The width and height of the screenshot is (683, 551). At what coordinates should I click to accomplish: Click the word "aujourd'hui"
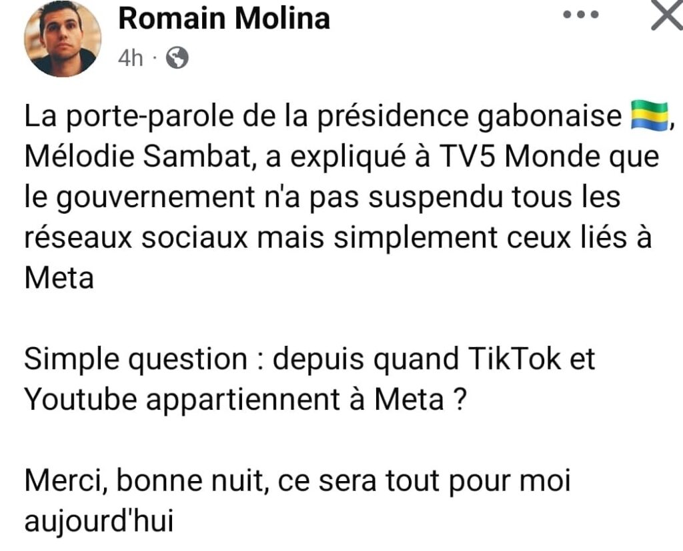pyautogui.click(x=98, y=521)
